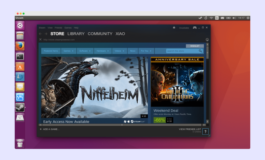Click the store URL address text
Image resolution: width=265 pixels, height=160 pixels.
coord(59,40)
